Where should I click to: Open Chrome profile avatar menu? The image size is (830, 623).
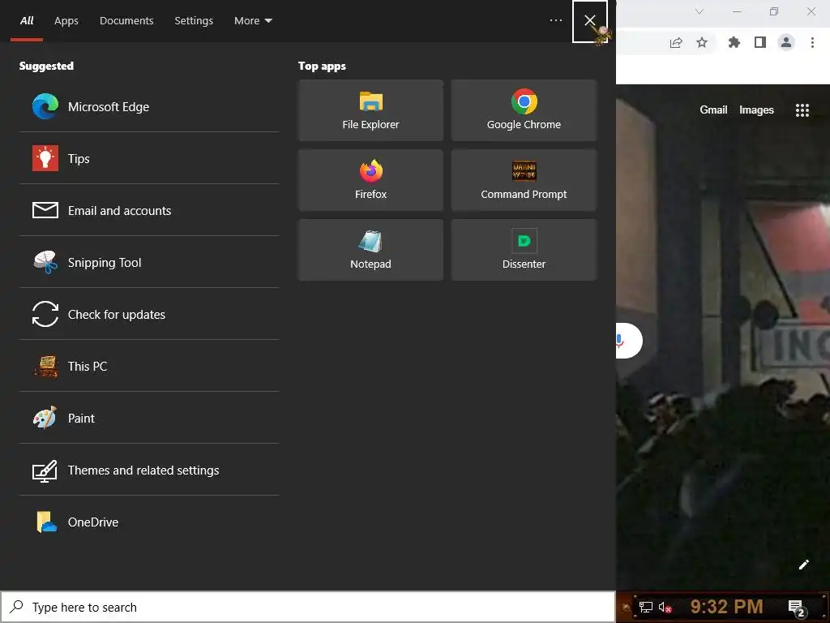point(786,42)
